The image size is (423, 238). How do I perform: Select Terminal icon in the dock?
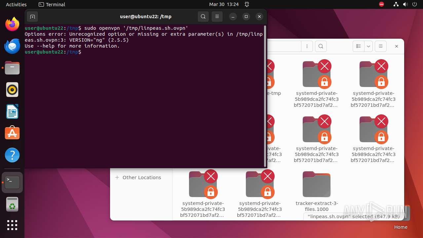click(x=12, y=182)
